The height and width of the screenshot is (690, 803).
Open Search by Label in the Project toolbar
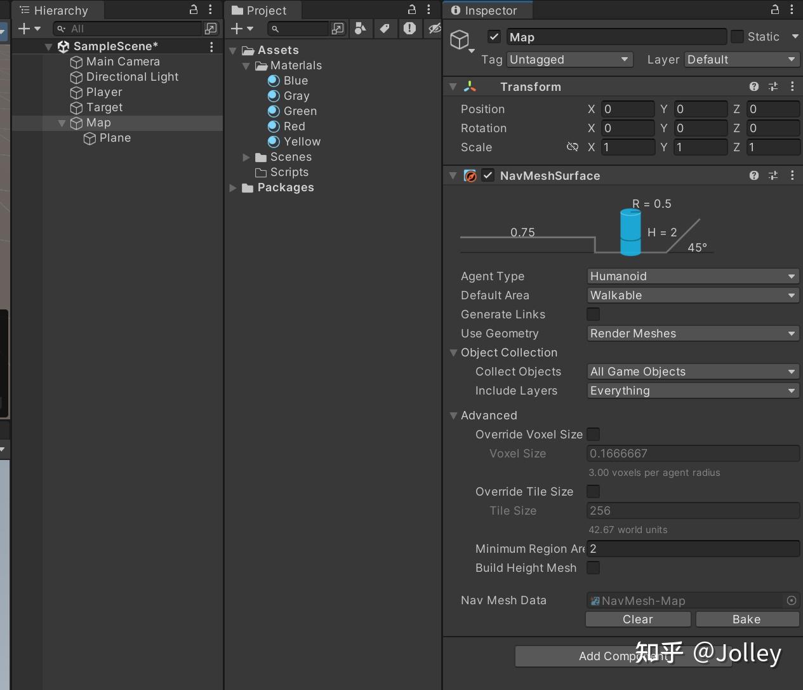tap(385, 29)
